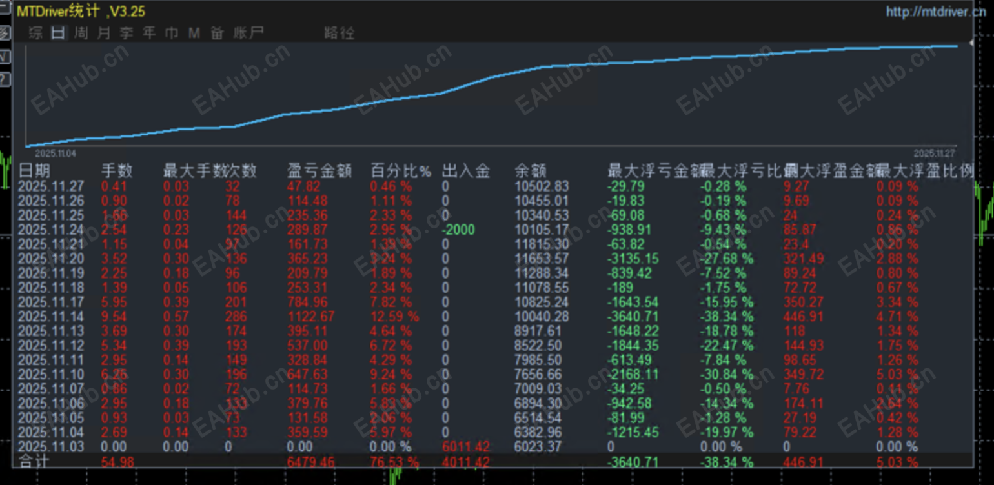
Task: Click the 6011.42 deposit on 2025.11.03
Action: pos(465,446)
